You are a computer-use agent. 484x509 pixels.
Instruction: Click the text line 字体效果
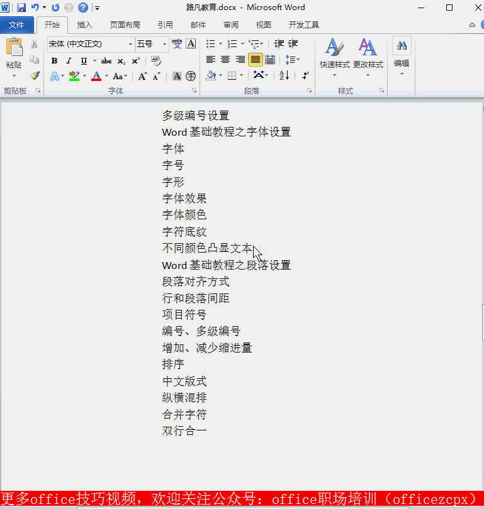[x=184, y=198]
